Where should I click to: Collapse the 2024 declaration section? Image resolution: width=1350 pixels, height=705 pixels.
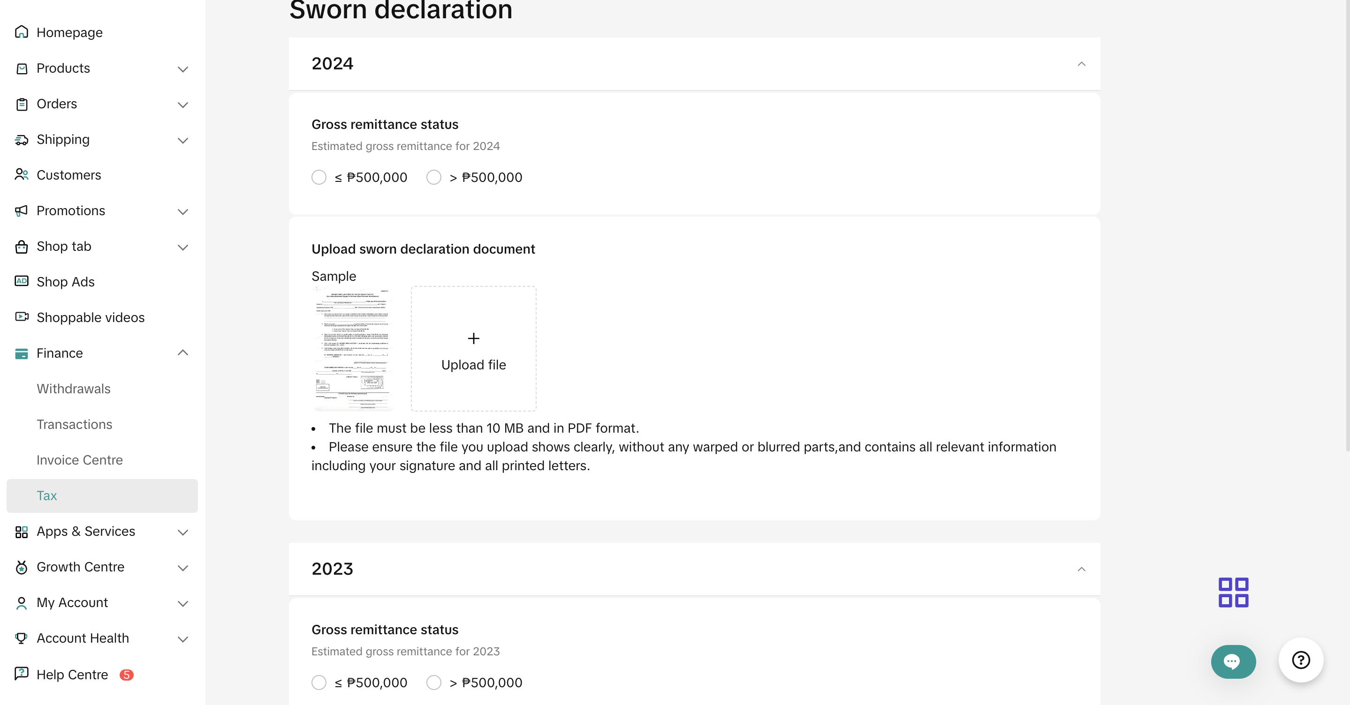coord(1081,64)
